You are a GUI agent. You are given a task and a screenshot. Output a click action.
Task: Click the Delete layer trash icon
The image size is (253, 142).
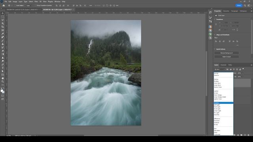[249, 135]
